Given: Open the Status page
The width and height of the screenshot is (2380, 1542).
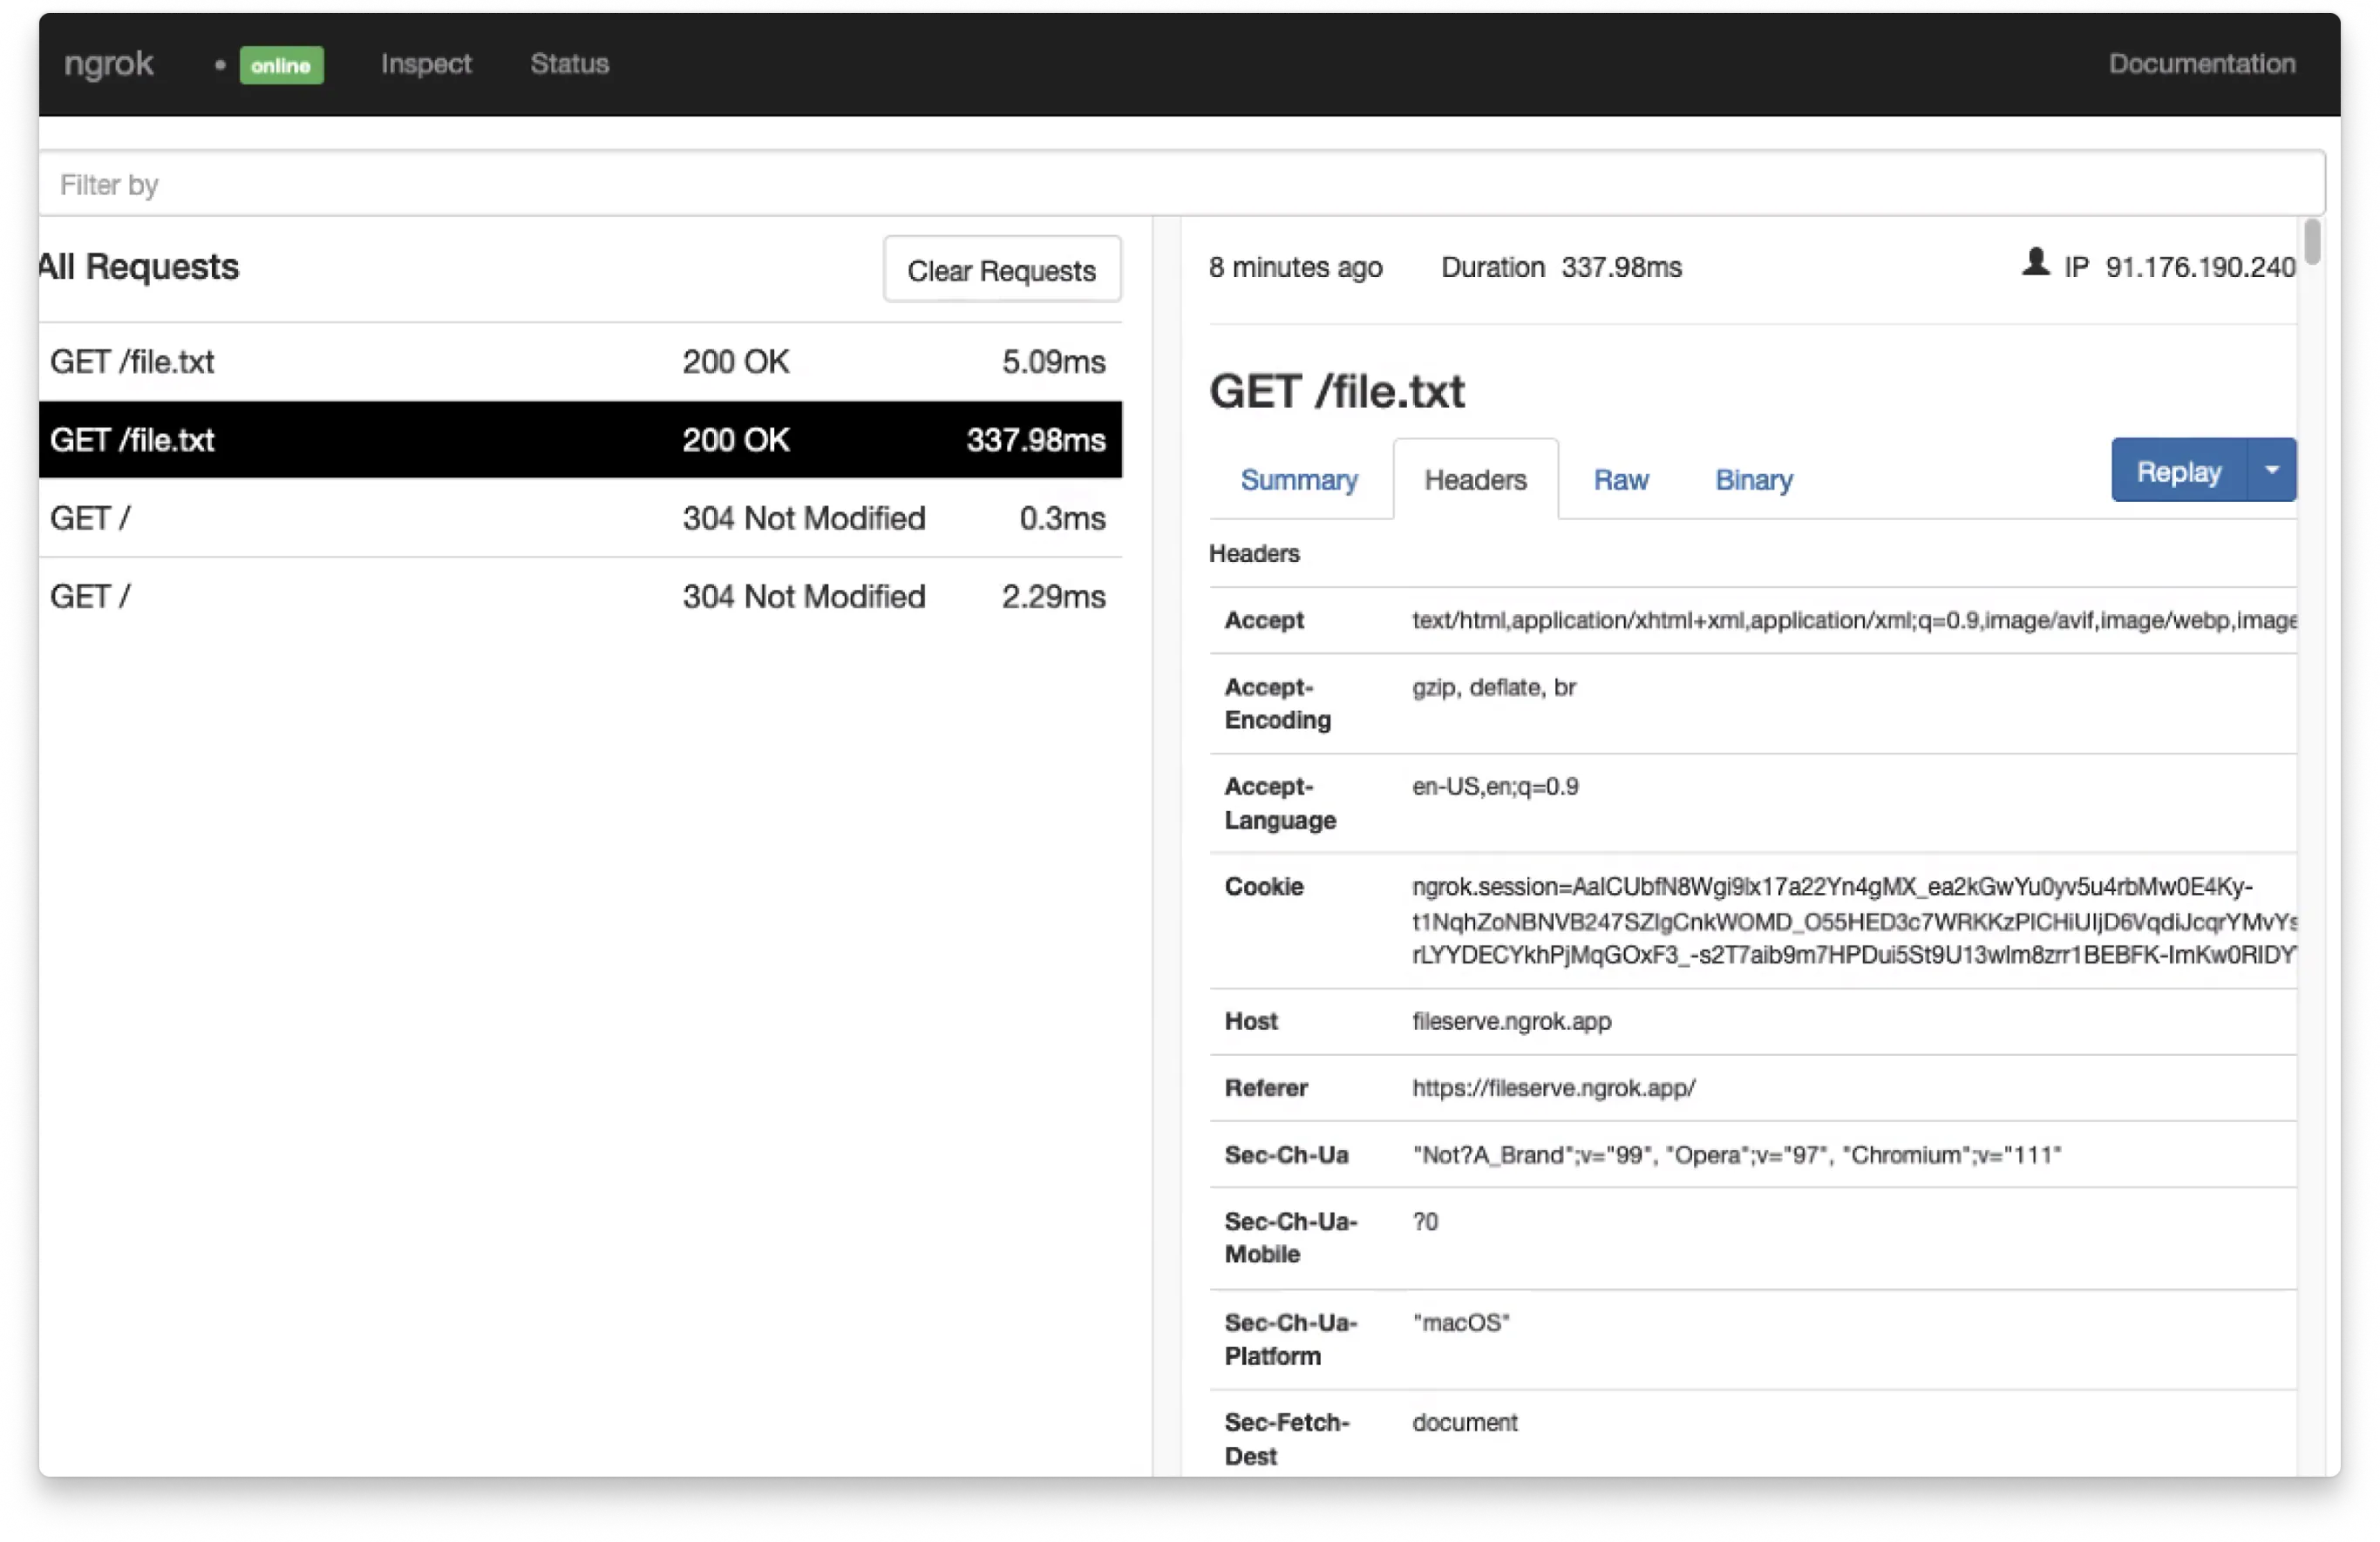Looking at the screenshot, I should tap(569, 64).
